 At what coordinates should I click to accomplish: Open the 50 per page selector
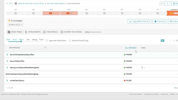(176, 88)
